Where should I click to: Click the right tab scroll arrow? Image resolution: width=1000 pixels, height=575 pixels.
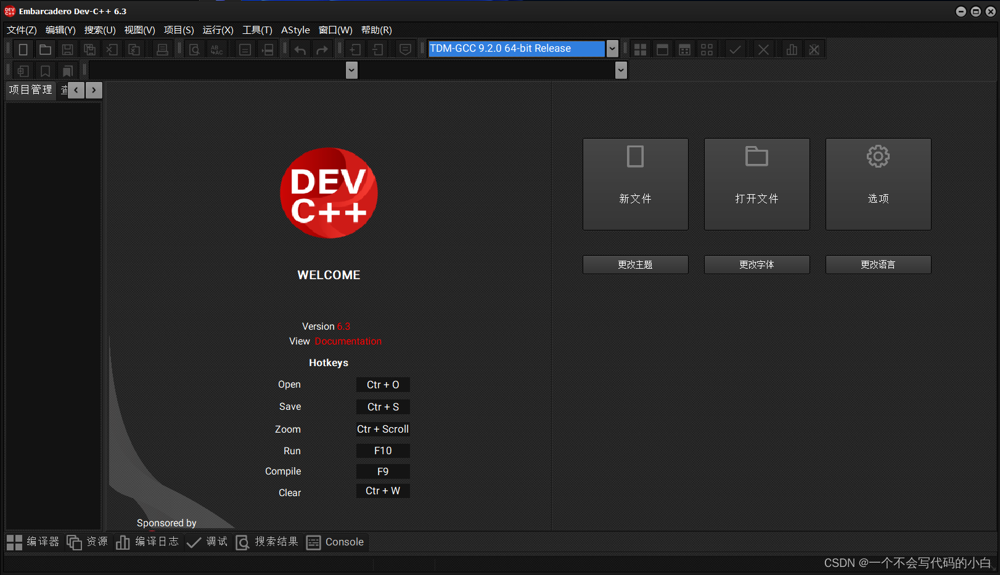coord(94,90)
